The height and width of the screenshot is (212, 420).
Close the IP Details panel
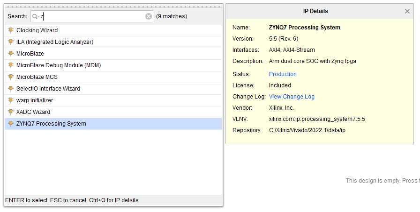click(407, 11)
